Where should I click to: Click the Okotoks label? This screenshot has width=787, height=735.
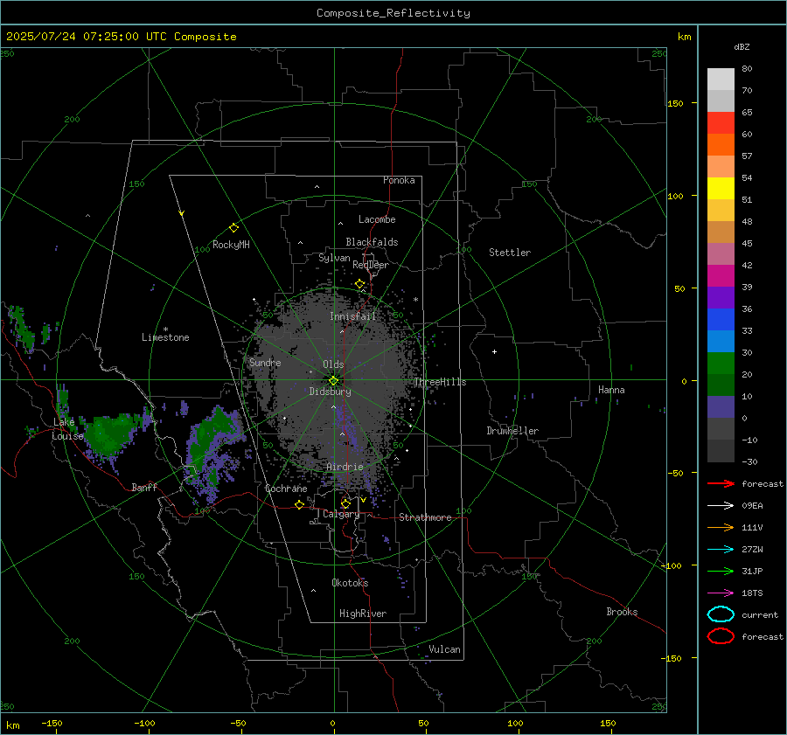[350, 583]
